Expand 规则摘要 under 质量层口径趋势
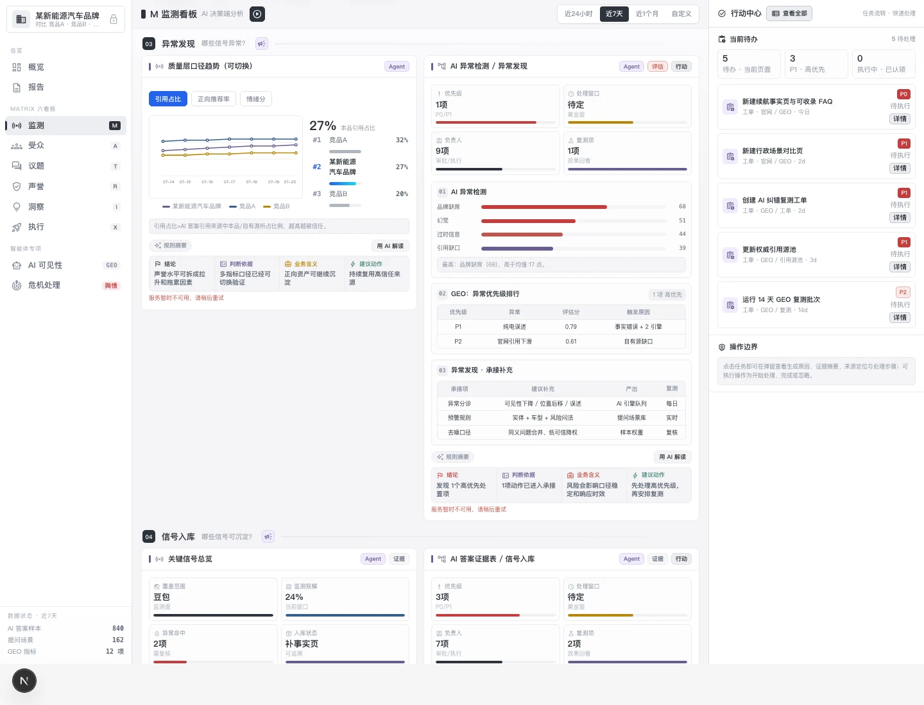This screenshot has width=924, height=705. click(x=171, y=245)
